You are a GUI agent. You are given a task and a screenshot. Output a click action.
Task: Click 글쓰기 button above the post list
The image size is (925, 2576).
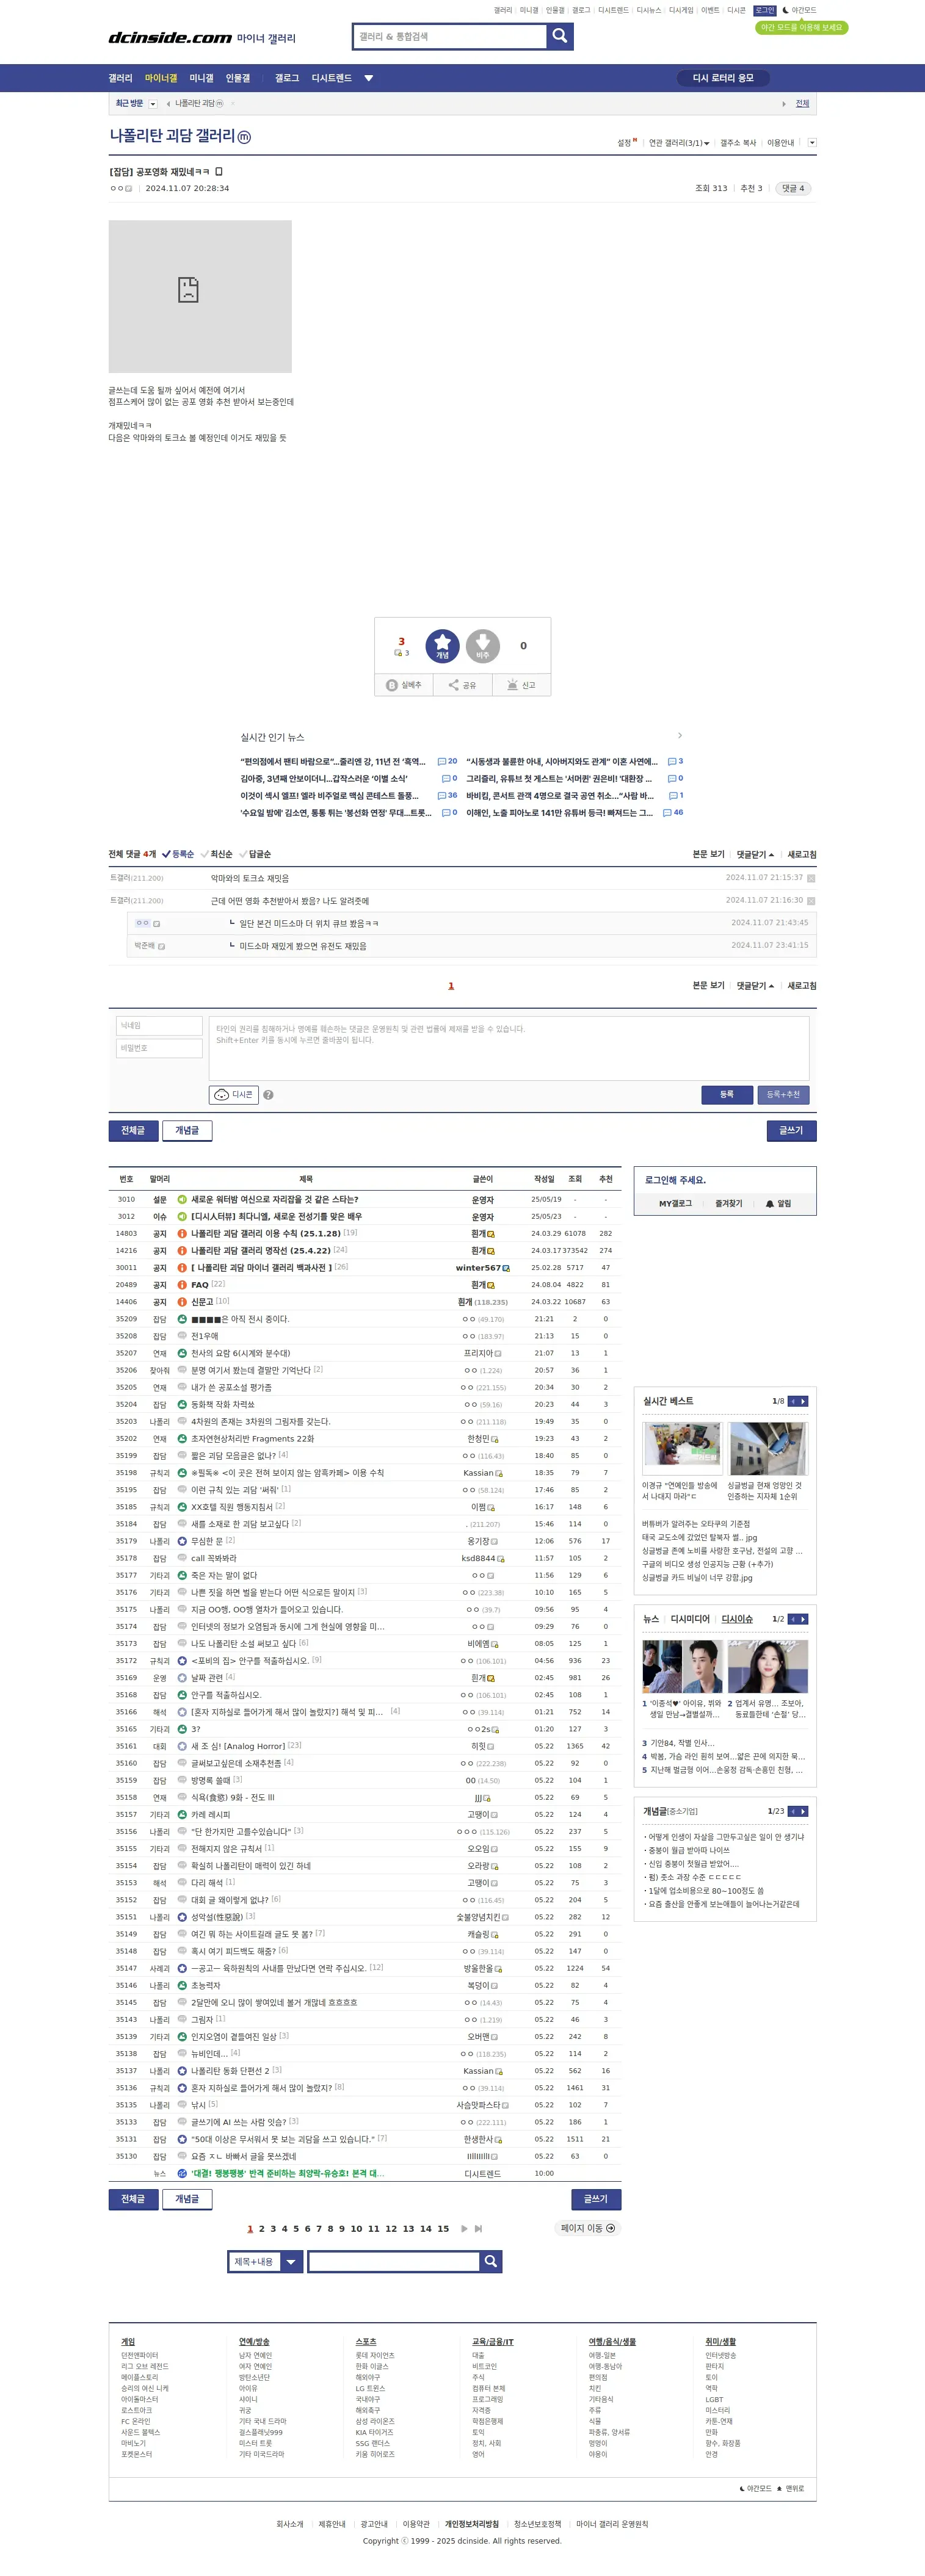791,1130
